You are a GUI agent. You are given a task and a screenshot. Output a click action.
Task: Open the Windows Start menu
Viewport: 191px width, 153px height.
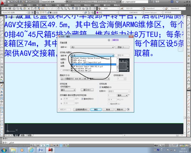pyautogui.click(x=4, y=149)
